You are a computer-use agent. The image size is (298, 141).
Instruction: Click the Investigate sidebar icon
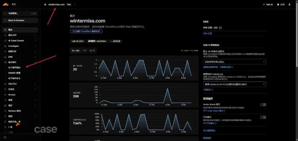point(5,46)
